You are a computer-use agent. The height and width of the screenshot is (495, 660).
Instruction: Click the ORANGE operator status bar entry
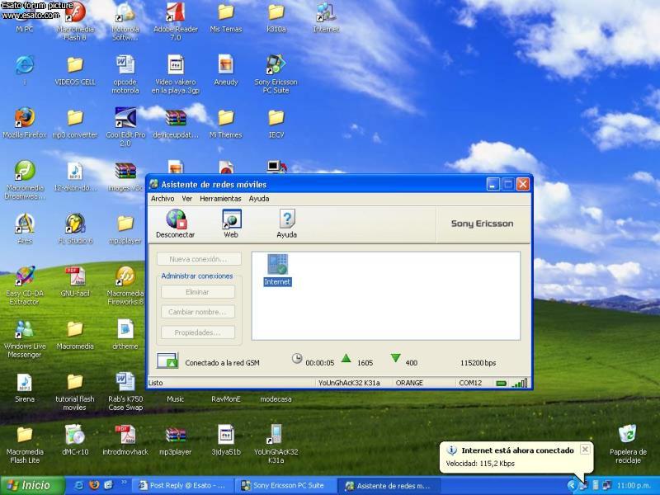(x=409, y=383)
